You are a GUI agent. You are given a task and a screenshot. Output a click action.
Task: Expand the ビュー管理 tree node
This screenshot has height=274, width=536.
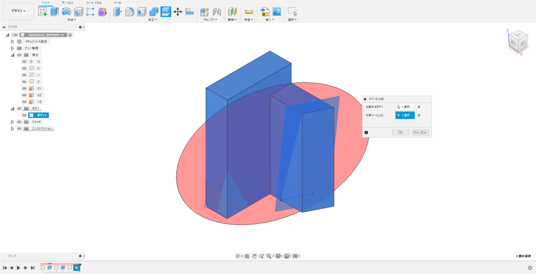coord(13,48)
